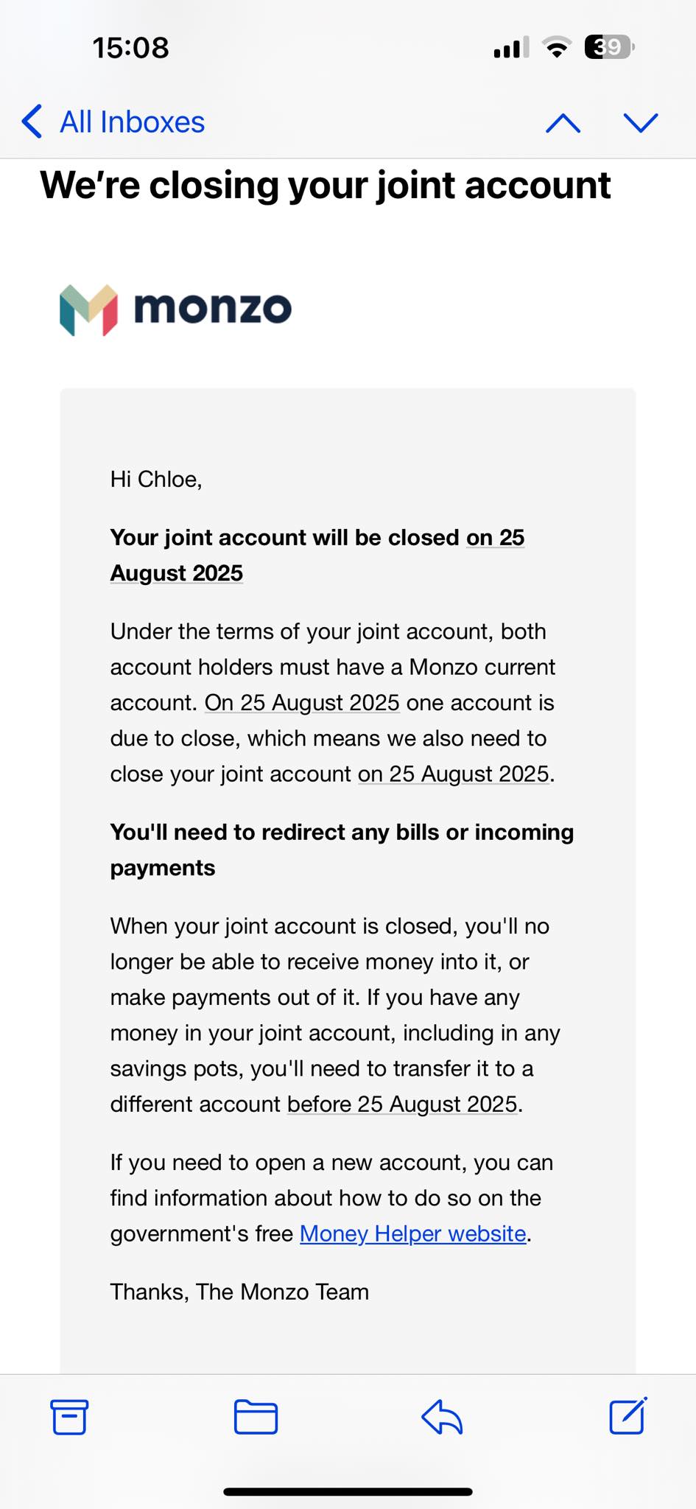Go to next message with down arrow
696x1509 pixels.
[640, 123]
